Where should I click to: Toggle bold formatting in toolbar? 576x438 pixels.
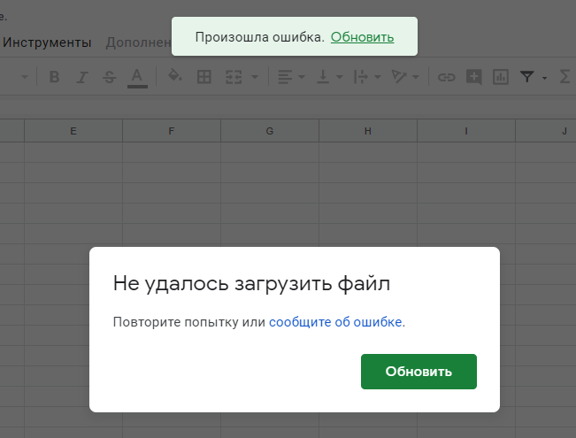coord(54,77)
